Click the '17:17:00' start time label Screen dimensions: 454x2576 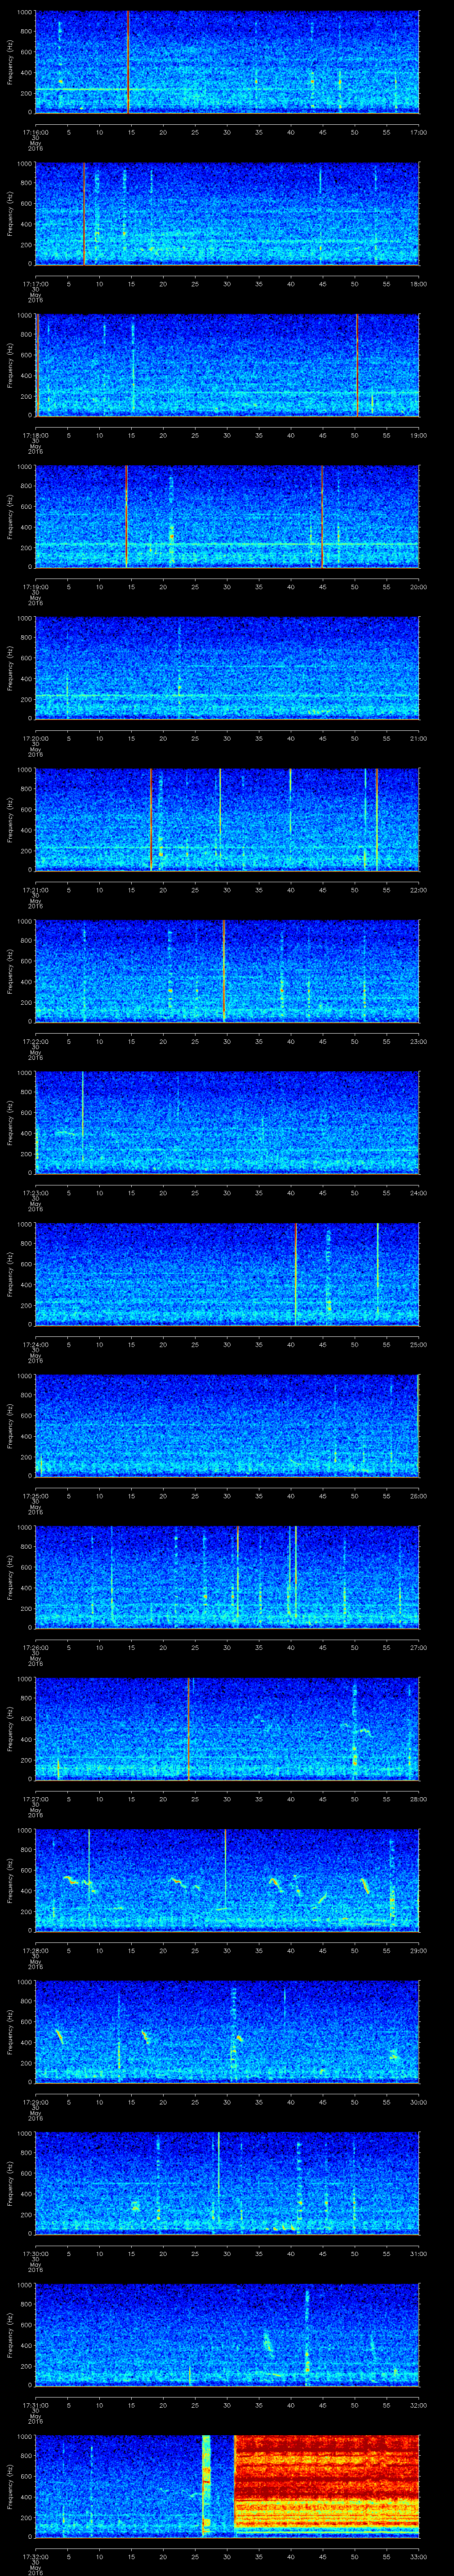(35, 284)
